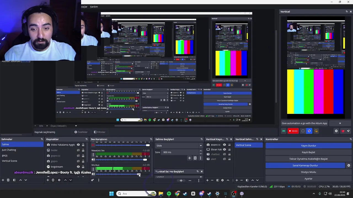Select the Sahne scene
This screenshot has height=198, width=353.
pyautogui.click(x=22, y=144)
